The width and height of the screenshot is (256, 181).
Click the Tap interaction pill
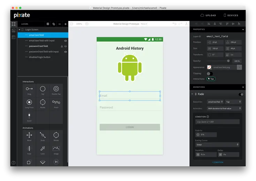(x=211, y=79)
